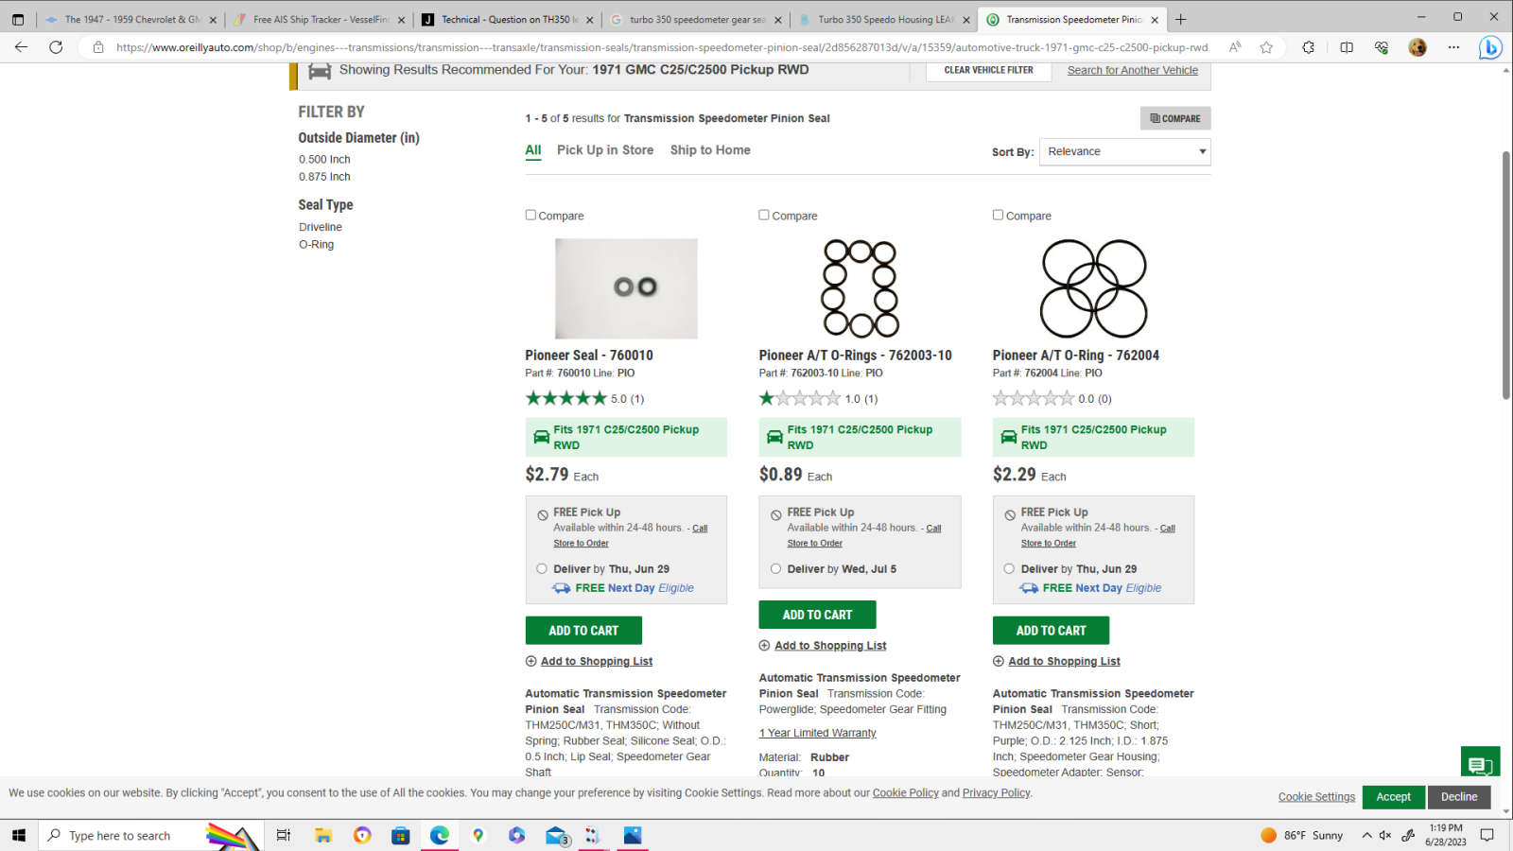The width and height of the screenshot is (1513, 851).
Task: Select Deliver by Thu for 762004
Action: click(1009, 569)
